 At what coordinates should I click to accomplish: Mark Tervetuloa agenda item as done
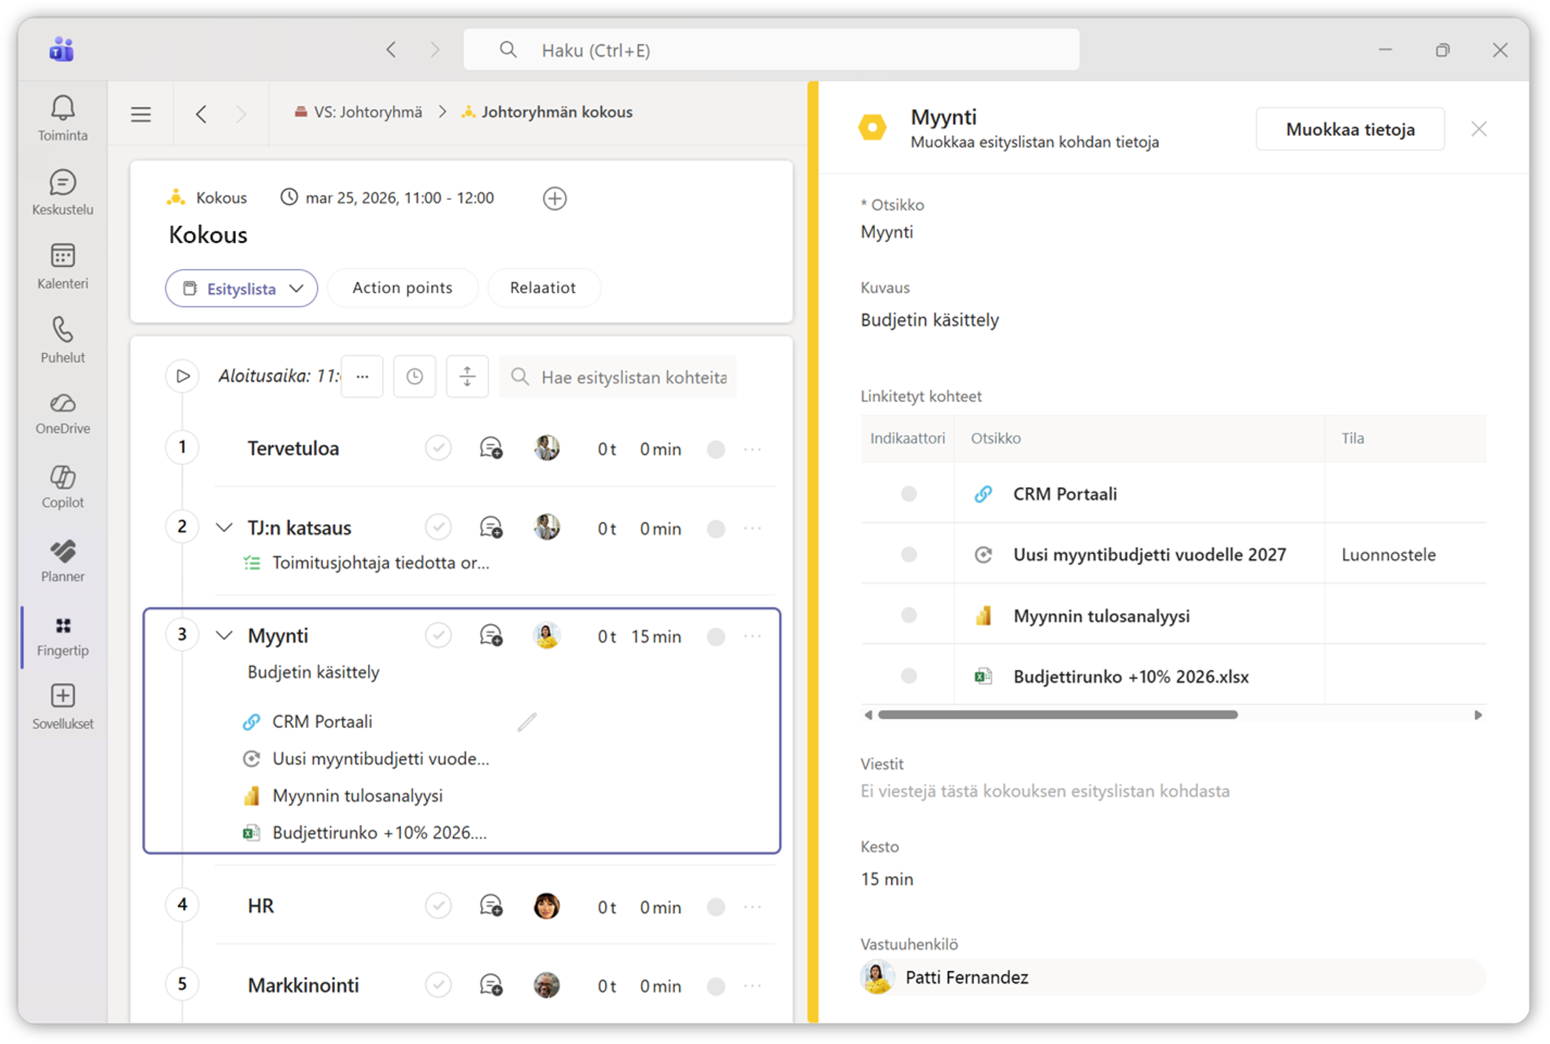tap(438, 448)
